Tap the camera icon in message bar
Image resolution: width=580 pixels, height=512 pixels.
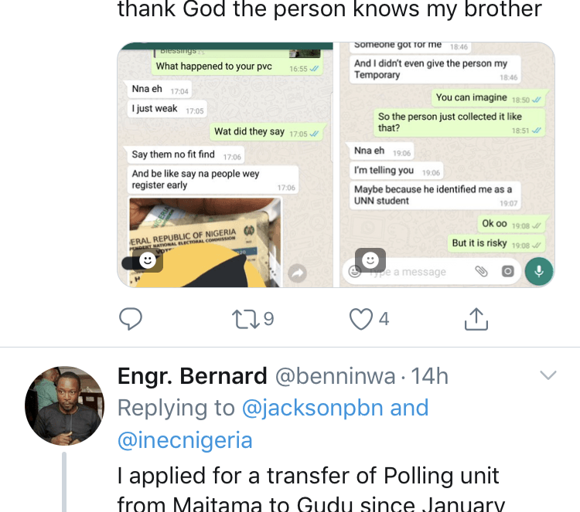tap(508, 272)
